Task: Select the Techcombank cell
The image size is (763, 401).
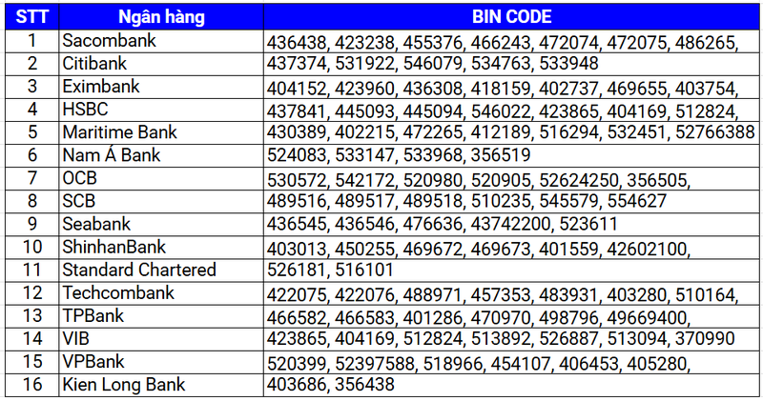Action: tap(161, 293)
